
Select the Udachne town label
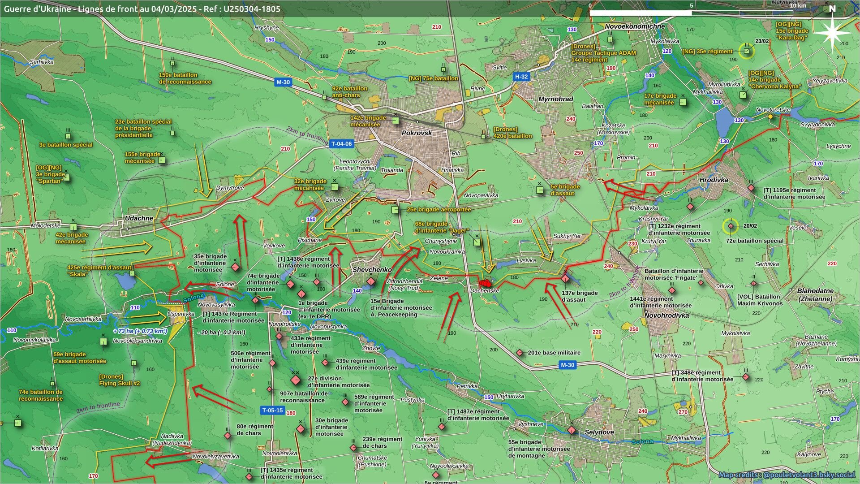pos(139,218)
